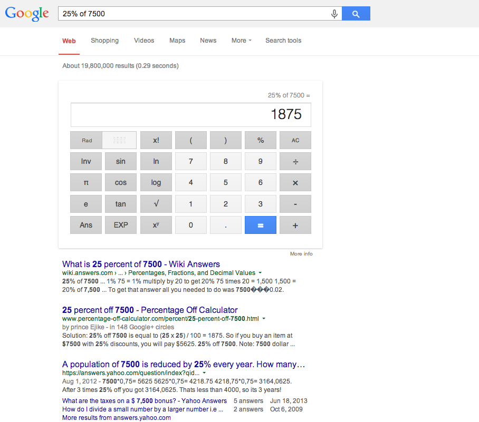Open the News tab
The height and width of the screenshot is (422, 479).
pos(208,41)
